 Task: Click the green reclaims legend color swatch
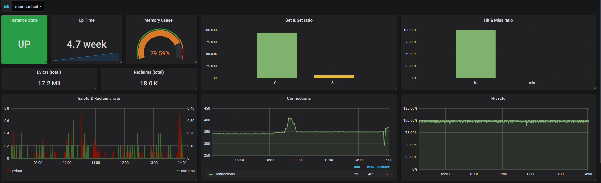click(x=178, y=171)
